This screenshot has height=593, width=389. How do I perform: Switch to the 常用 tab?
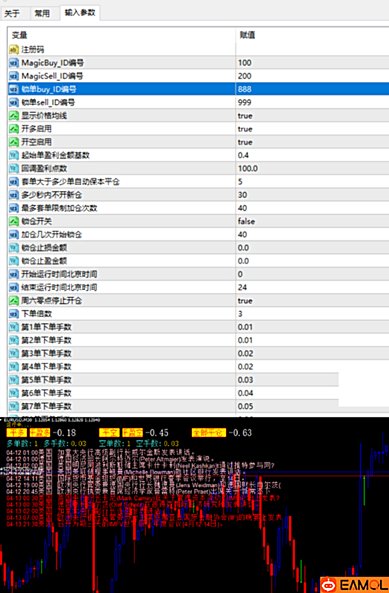43,13
